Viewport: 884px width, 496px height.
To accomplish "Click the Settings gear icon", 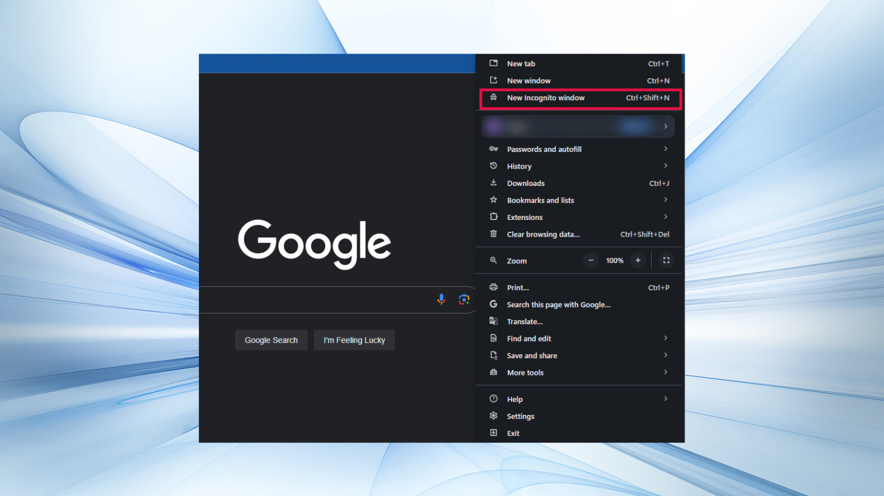I will click(x=493, y=416).
